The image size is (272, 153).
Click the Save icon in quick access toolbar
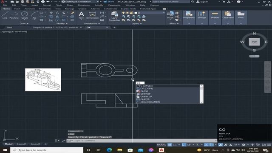[23, 2]
